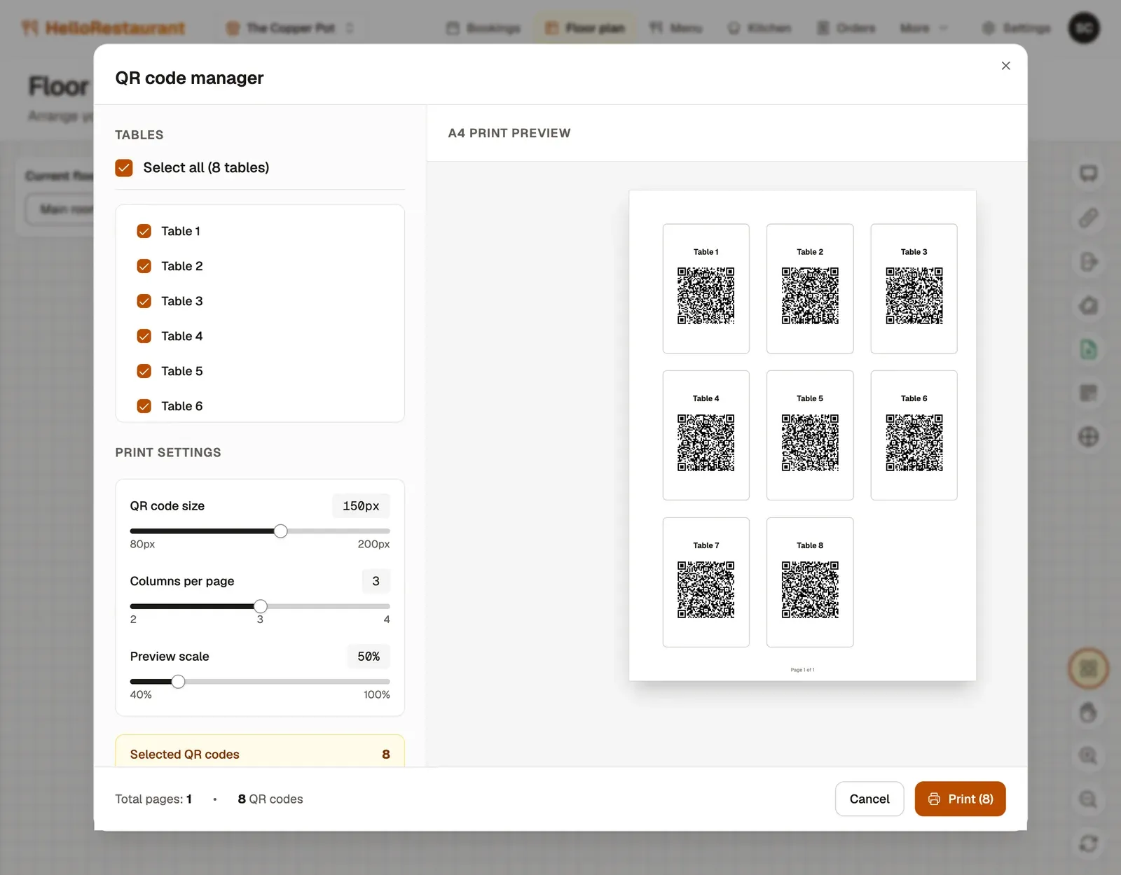
Task: Click the Table 8 QR code preview
Action: 810,589
